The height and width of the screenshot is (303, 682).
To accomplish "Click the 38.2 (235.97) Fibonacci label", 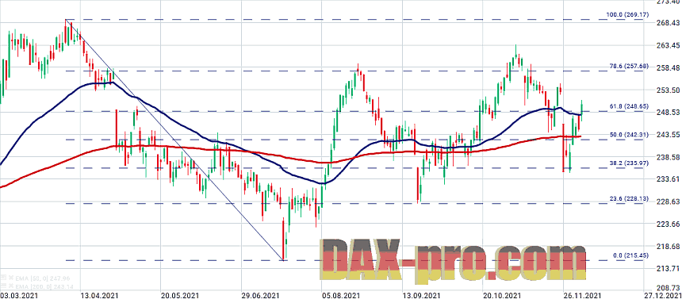I will click(629, 163).
